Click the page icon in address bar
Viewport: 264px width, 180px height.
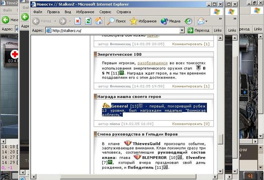(49, 31)
